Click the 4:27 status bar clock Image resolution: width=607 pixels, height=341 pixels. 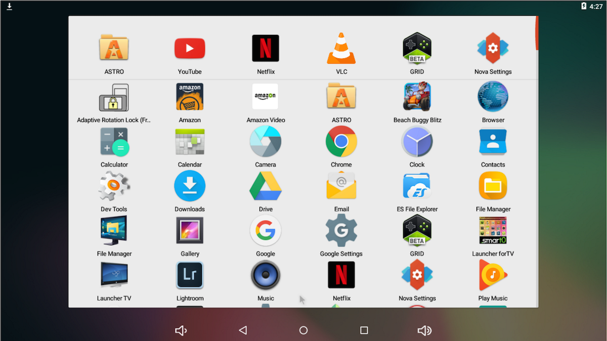596,7
